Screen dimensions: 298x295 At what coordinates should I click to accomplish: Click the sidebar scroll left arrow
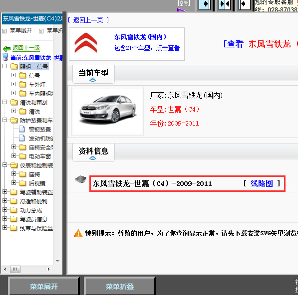coord(5,269)
